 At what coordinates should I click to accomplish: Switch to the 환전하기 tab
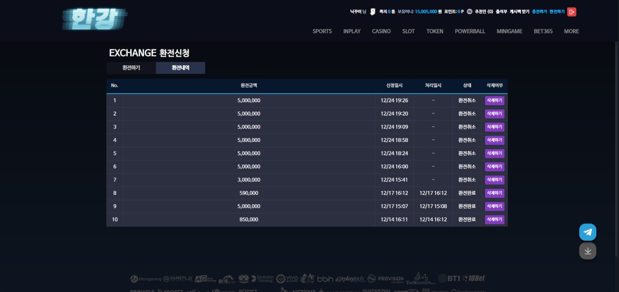click(x=131, y=68)
